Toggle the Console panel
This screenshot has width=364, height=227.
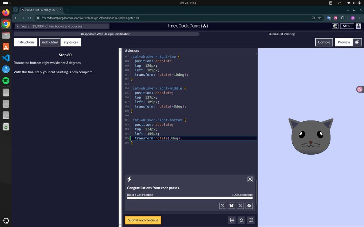pos(324,42)
